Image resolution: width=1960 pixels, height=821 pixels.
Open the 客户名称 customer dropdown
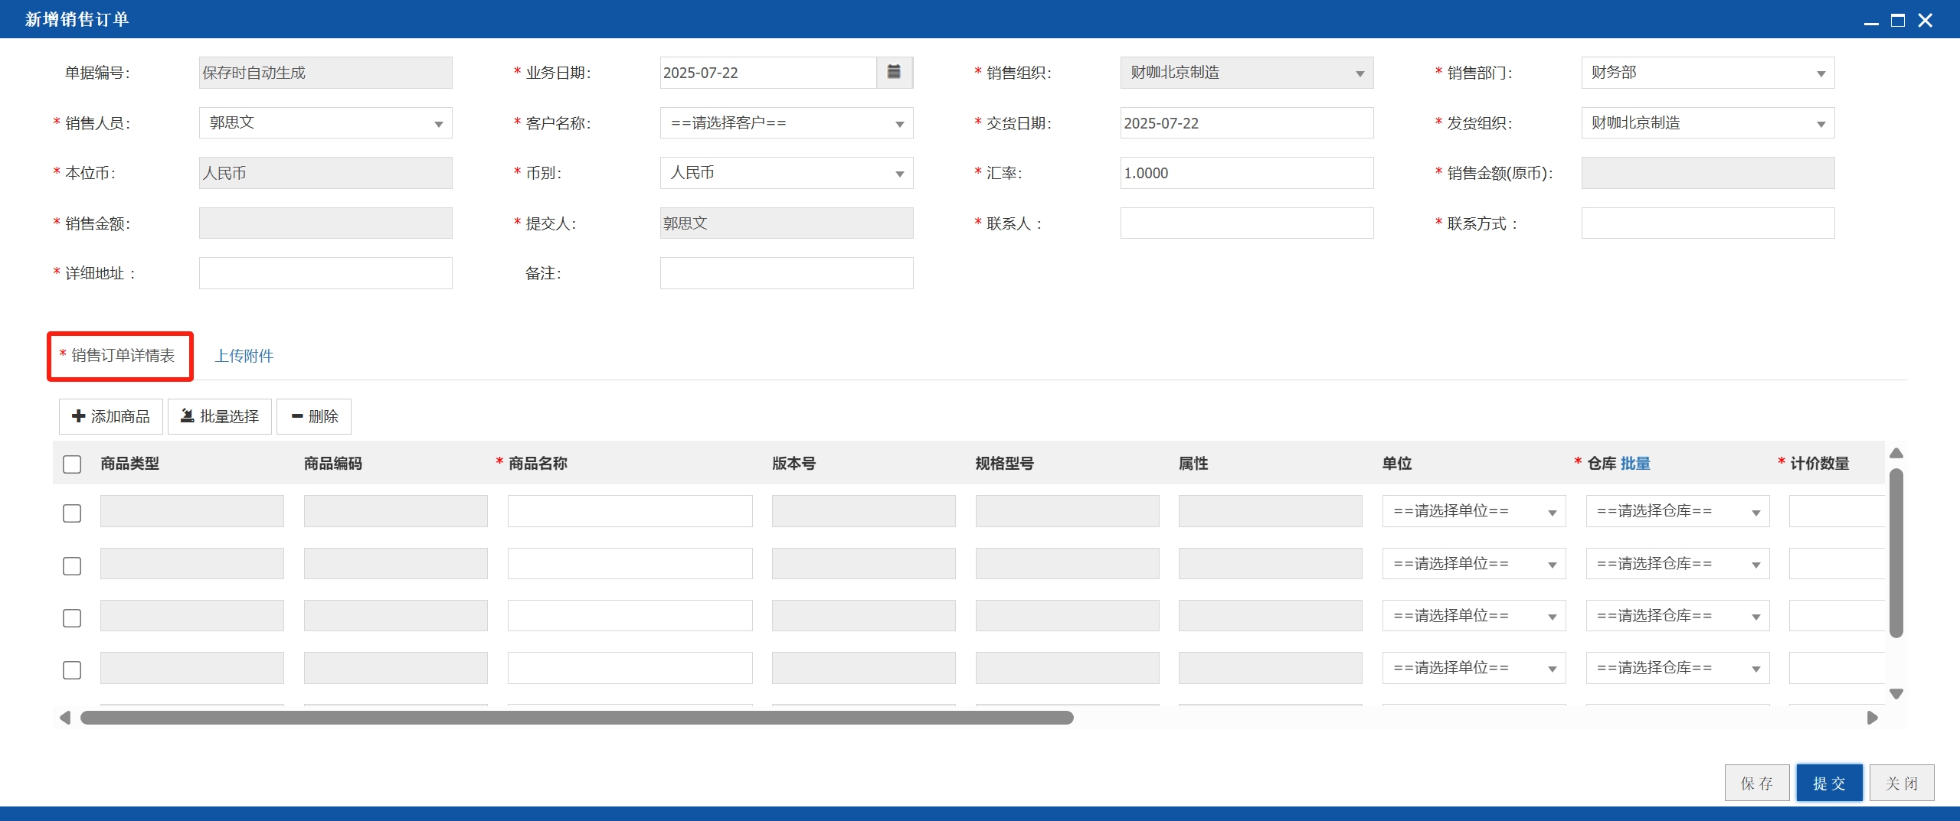[787, 123]
